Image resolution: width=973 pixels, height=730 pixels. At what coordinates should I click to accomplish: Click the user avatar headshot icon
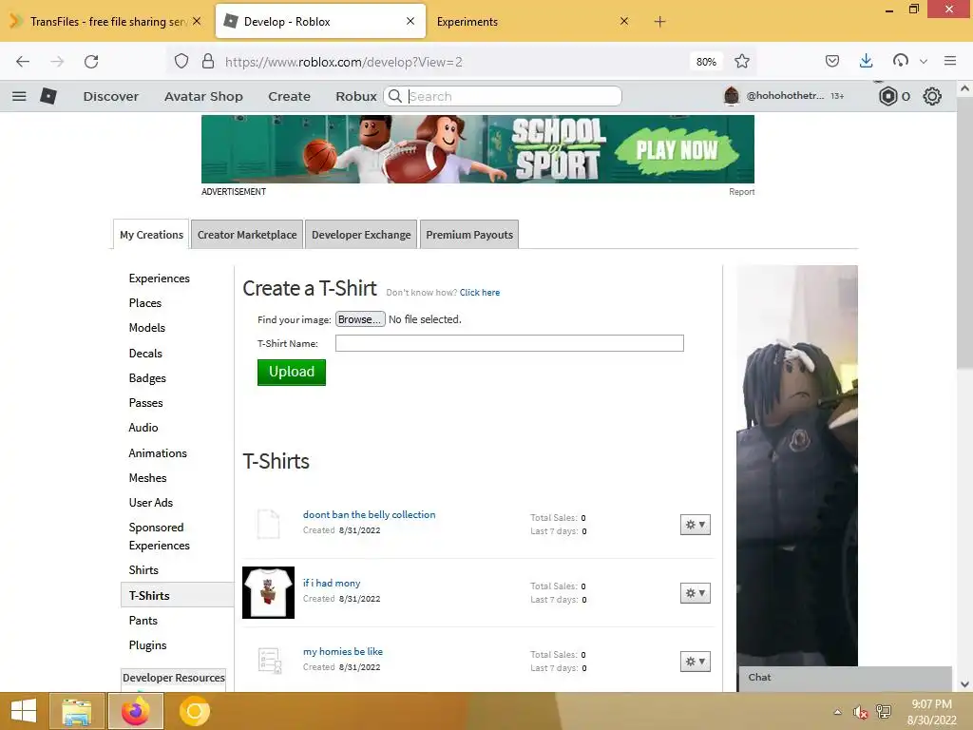tap(732, 96)
